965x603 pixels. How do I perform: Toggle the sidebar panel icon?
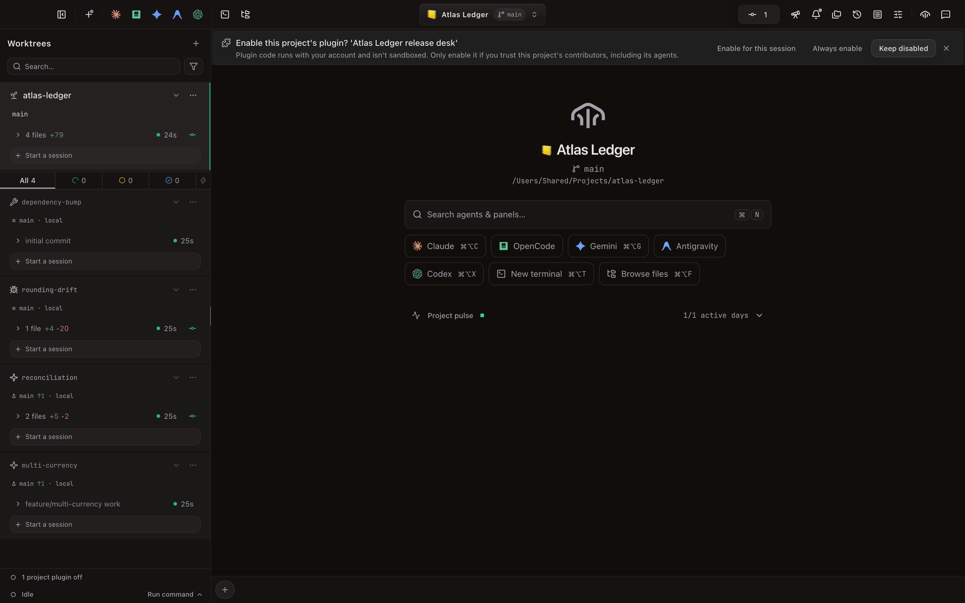[x=62, y=15]
